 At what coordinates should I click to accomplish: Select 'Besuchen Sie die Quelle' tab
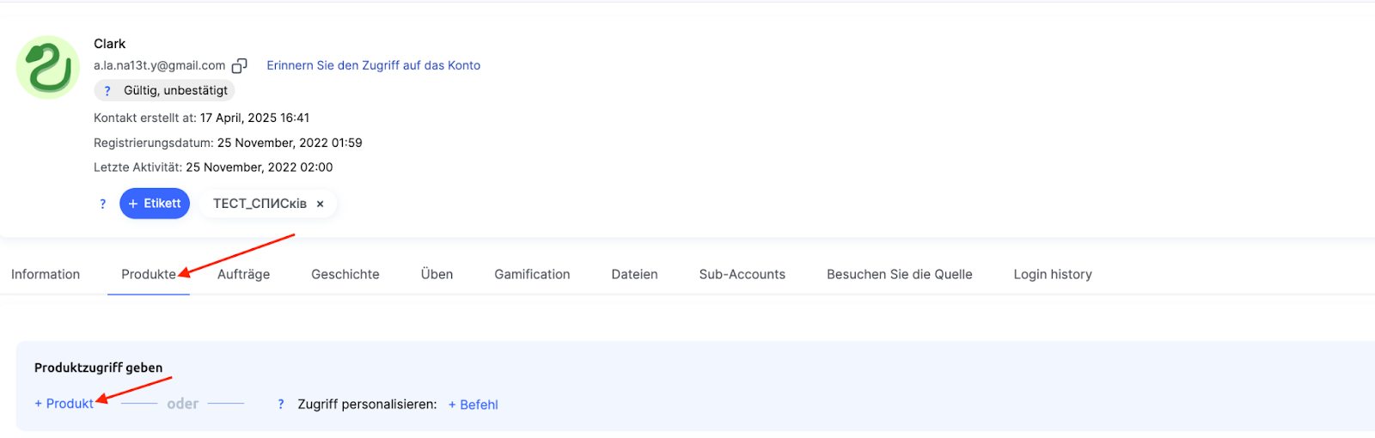click(900, 275)
